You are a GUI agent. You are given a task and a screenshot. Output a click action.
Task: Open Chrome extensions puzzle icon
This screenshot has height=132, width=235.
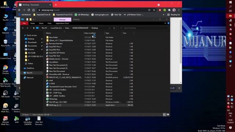[169, 10]
